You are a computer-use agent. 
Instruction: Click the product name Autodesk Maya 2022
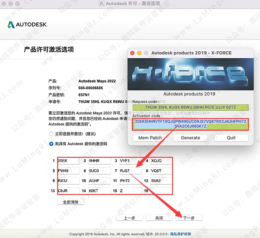[97, 81]
